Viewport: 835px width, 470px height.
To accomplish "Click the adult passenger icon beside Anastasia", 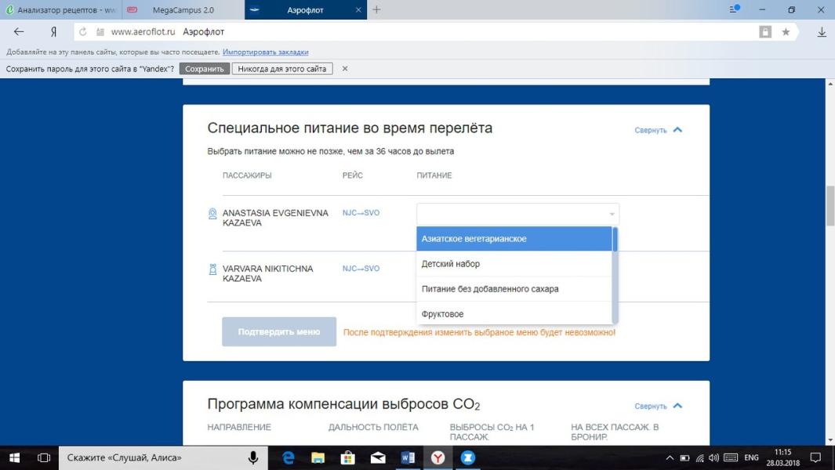I will point(212,213).
